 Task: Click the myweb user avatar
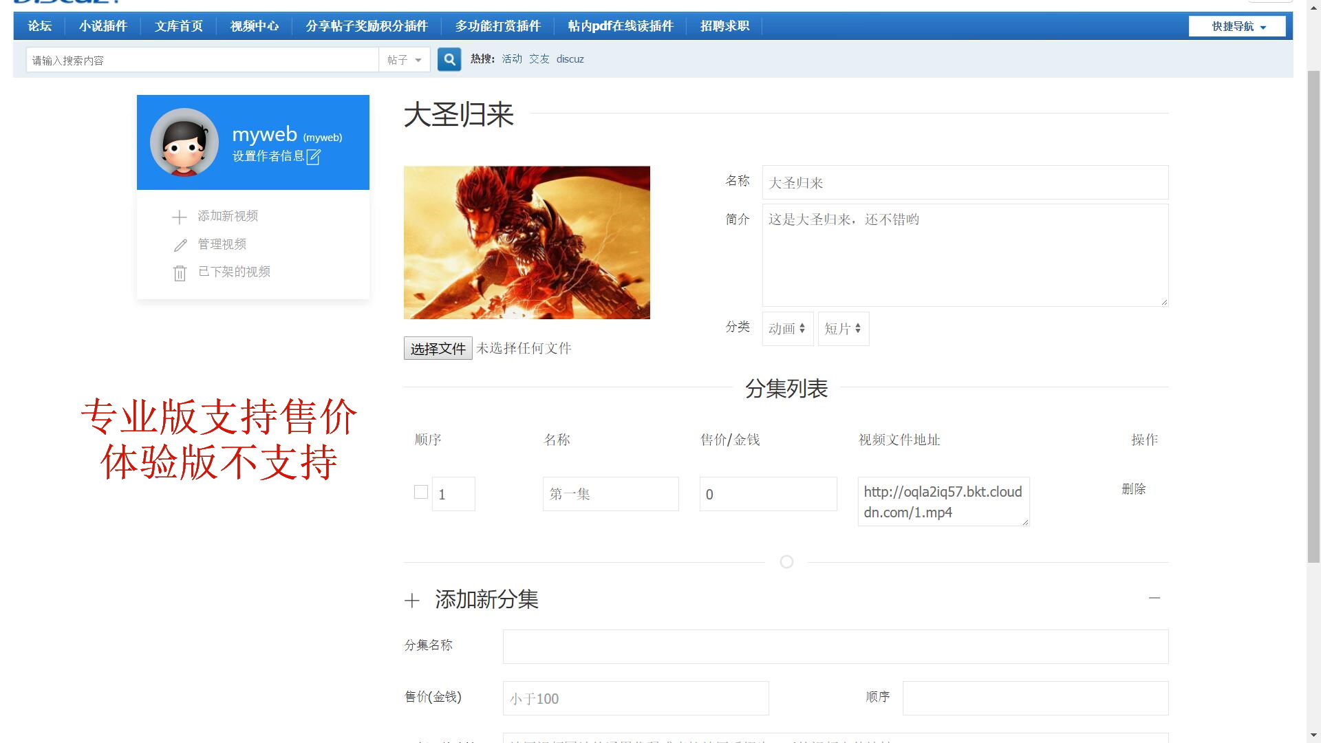point(184,142)
